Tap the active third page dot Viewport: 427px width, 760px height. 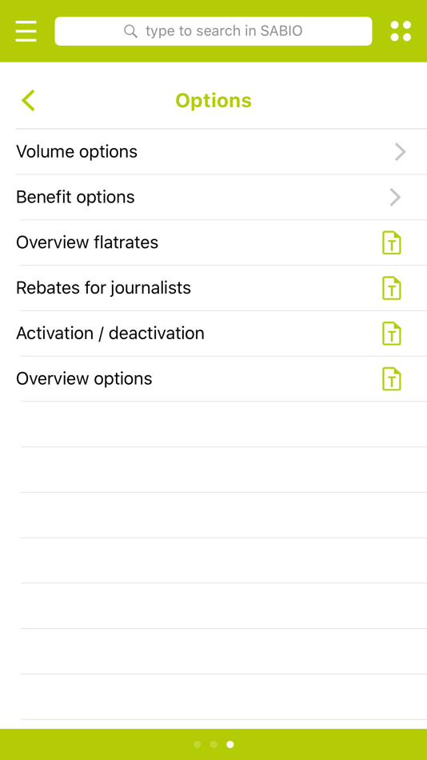point(230,745)
